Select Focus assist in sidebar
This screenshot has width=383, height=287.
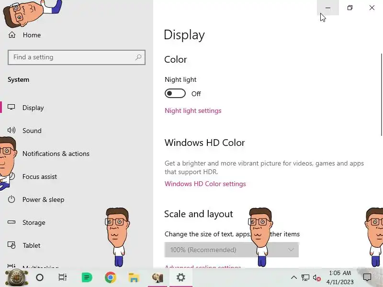point(40,177)
